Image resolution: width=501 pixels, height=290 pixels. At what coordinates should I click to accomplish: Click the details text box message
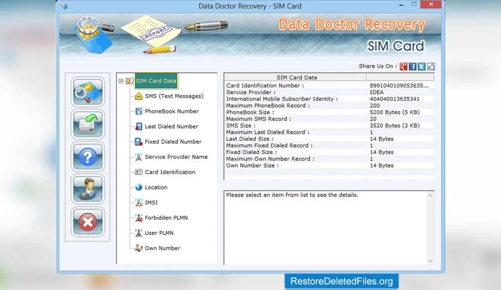(292, 195)
